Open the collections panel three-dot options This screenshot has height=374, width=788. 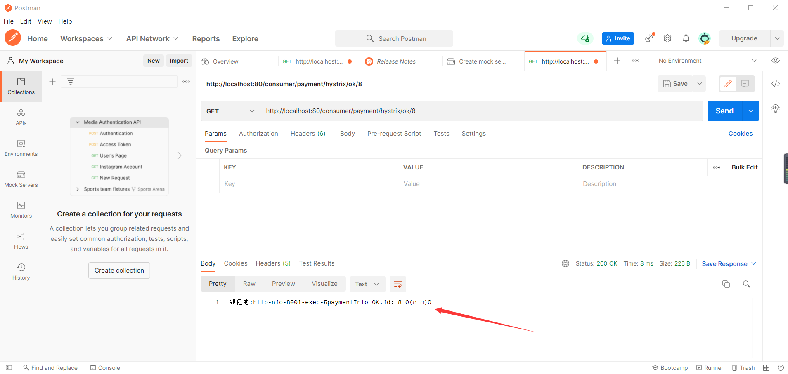tap(186, 82)
